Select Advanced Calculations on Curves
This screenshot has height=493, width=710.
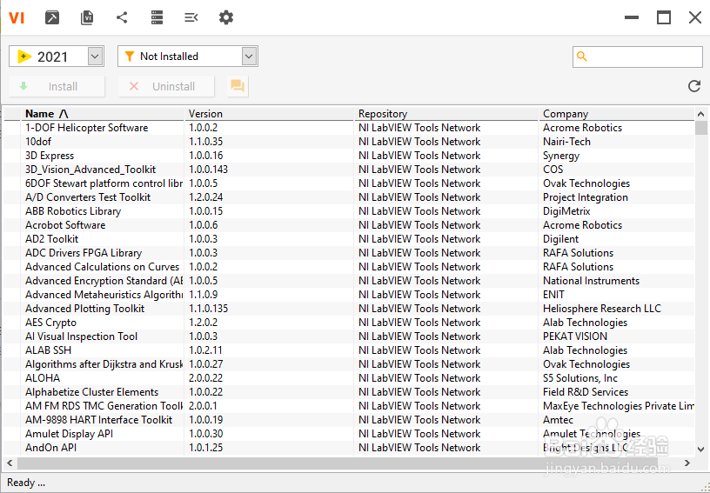pos(349,267)
